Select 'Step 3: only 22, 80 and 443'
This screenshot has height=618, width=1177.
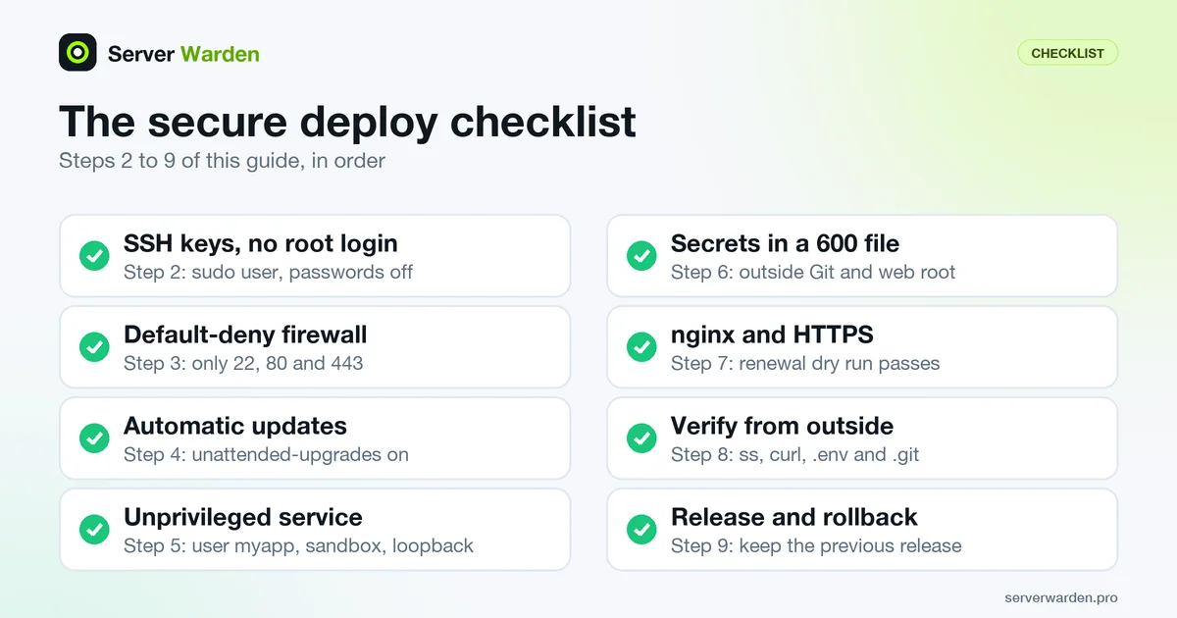click(243, 363)
